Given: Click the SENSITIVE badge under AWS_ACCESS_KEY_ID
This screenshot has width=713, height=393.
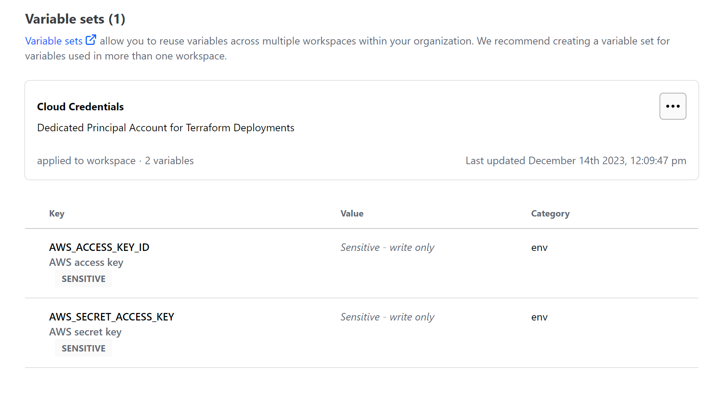Looking at the screenshot, I should [83, 279].
